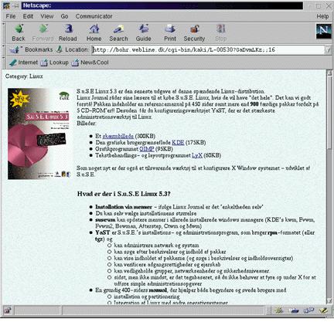Image resolution: width=334 pixels, height=322 pixels.
Task: Expand the Location history dropdown arrow
Action: pyautogui.click(x=328, y=50)
